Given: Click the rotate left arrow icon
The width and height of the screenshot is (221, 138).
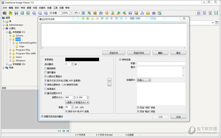Looking at the screenshot, I should 119,13.
